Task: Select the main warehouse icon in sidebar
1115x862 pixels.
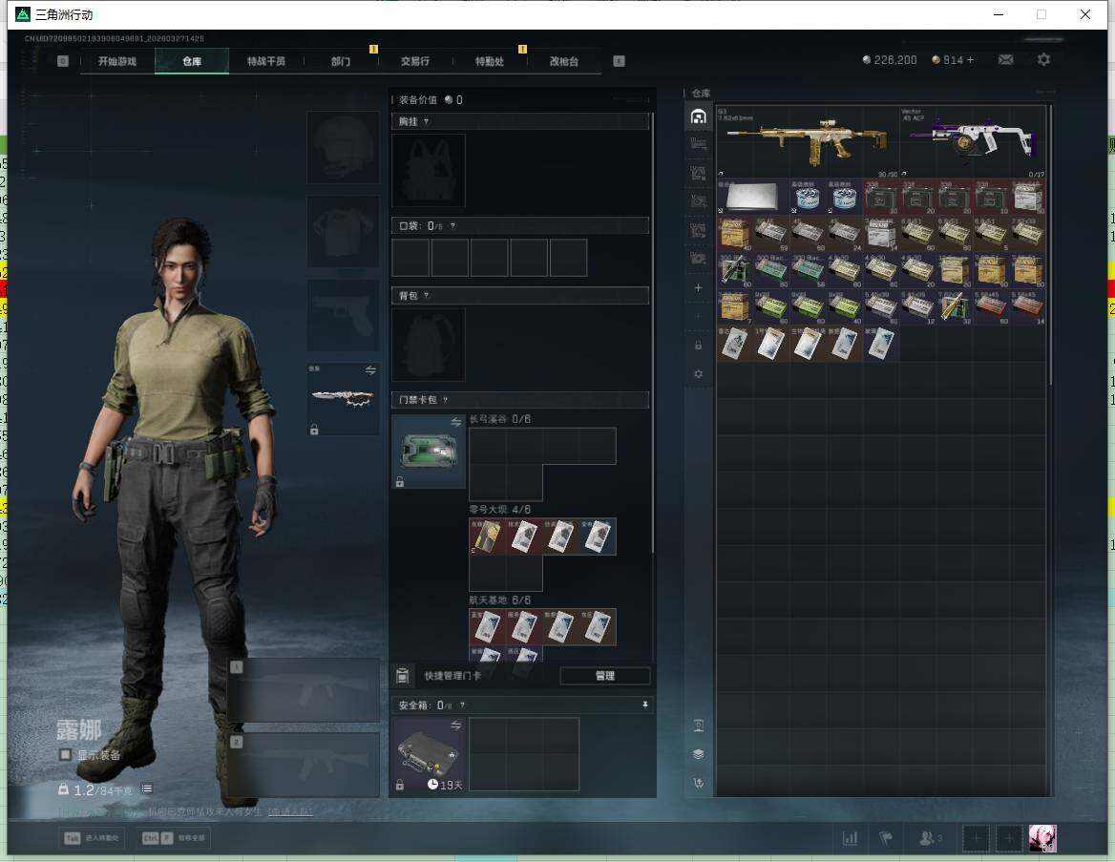Action: (698, 116)
